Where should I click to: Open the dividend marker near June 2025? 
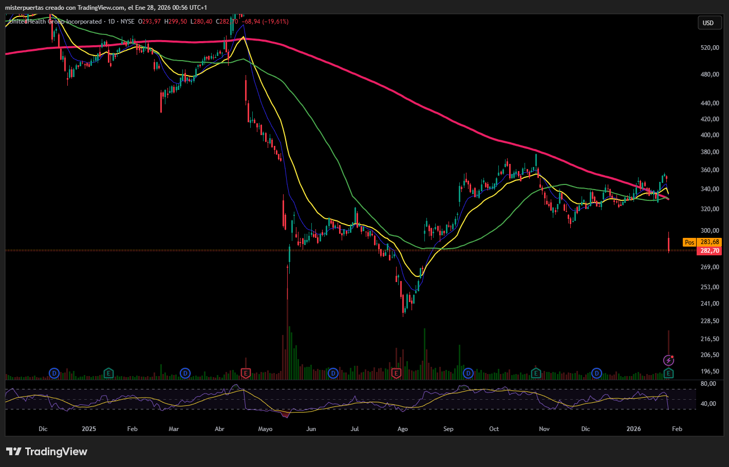[333, 373]
